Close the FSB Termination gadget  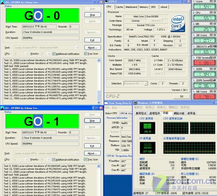point(215,57)
